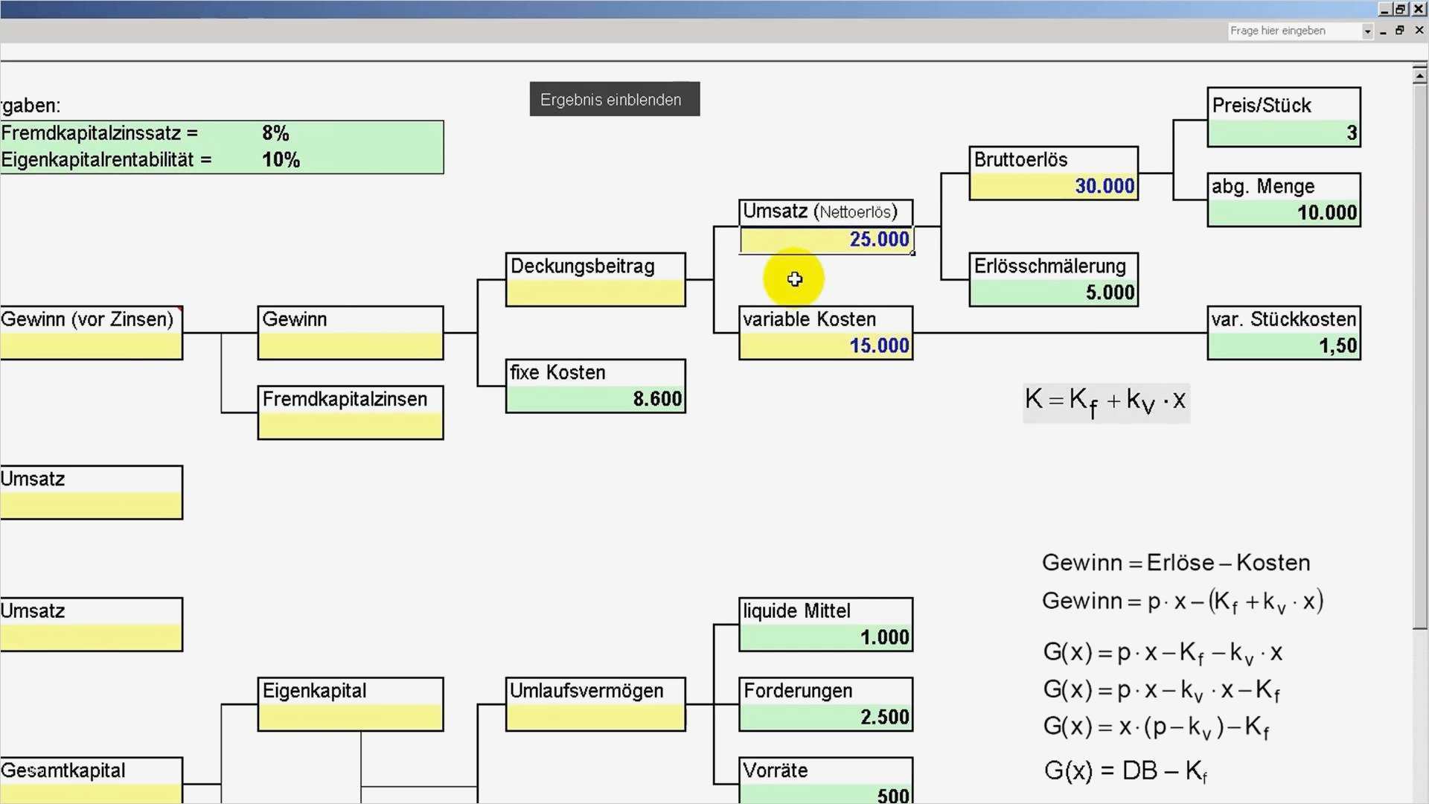Minimize the inner workbook window
1429x804 pixels.
pos(1383,31)
